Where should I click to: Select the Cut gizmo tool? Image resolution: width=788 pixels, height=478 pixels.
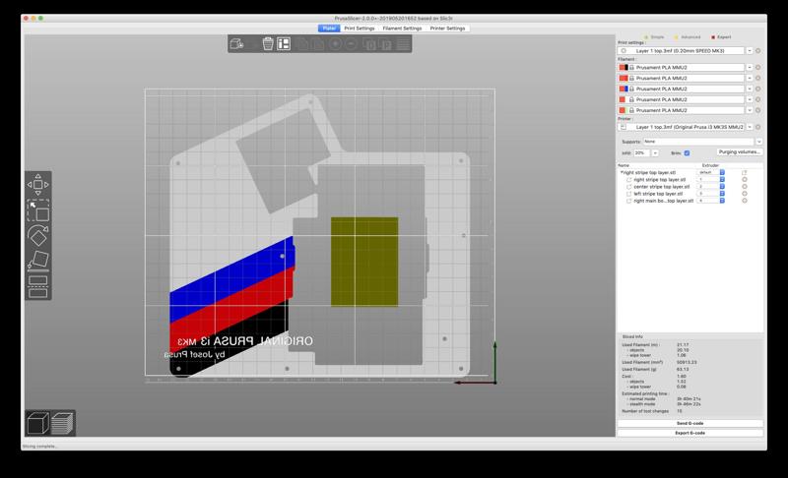38,286
